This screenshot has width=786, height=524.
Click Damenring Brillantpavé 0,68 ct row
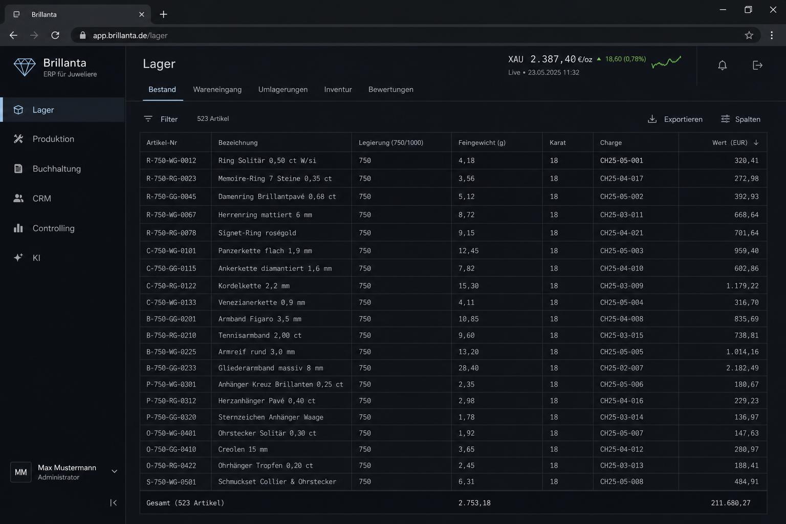453,196
